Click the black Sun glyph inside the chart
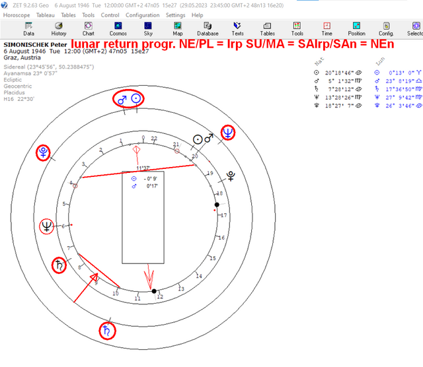 pyautogui.click(x=198, y=139)
